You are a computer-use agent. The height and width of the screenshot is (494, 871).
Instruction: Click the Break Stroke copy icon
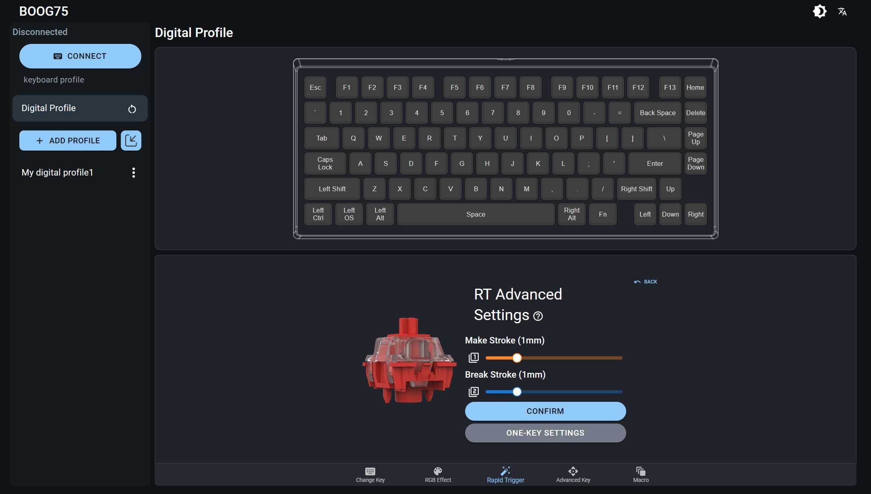474,392
